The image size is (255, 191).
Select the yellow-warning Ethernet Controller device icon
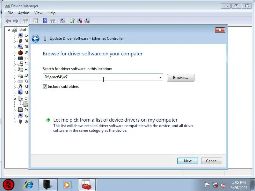click(26, 104)
